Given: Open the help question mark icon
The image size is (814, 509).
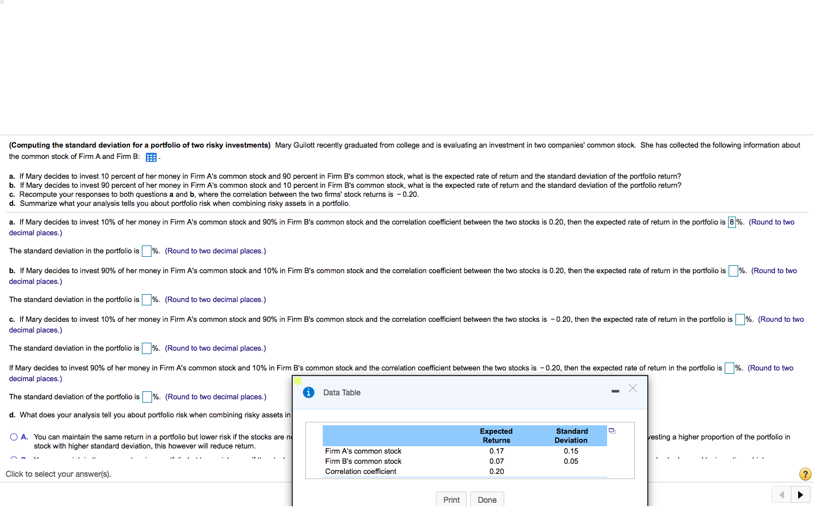Looking at the screenshot, I should click(805, 474).
